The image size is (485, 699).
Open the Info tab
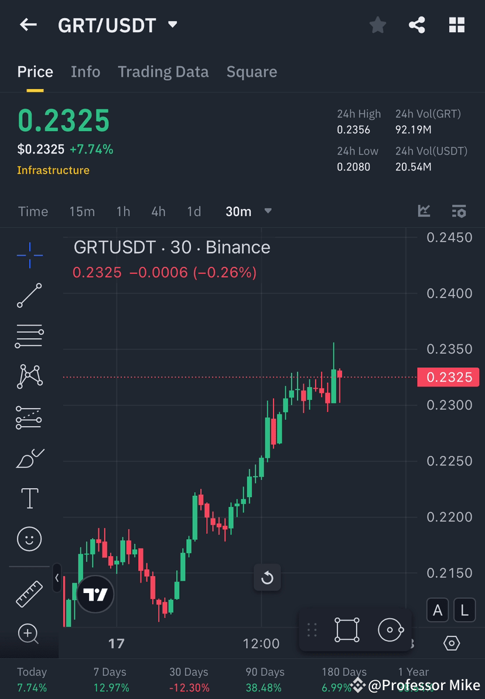click(x=86, y=71)
